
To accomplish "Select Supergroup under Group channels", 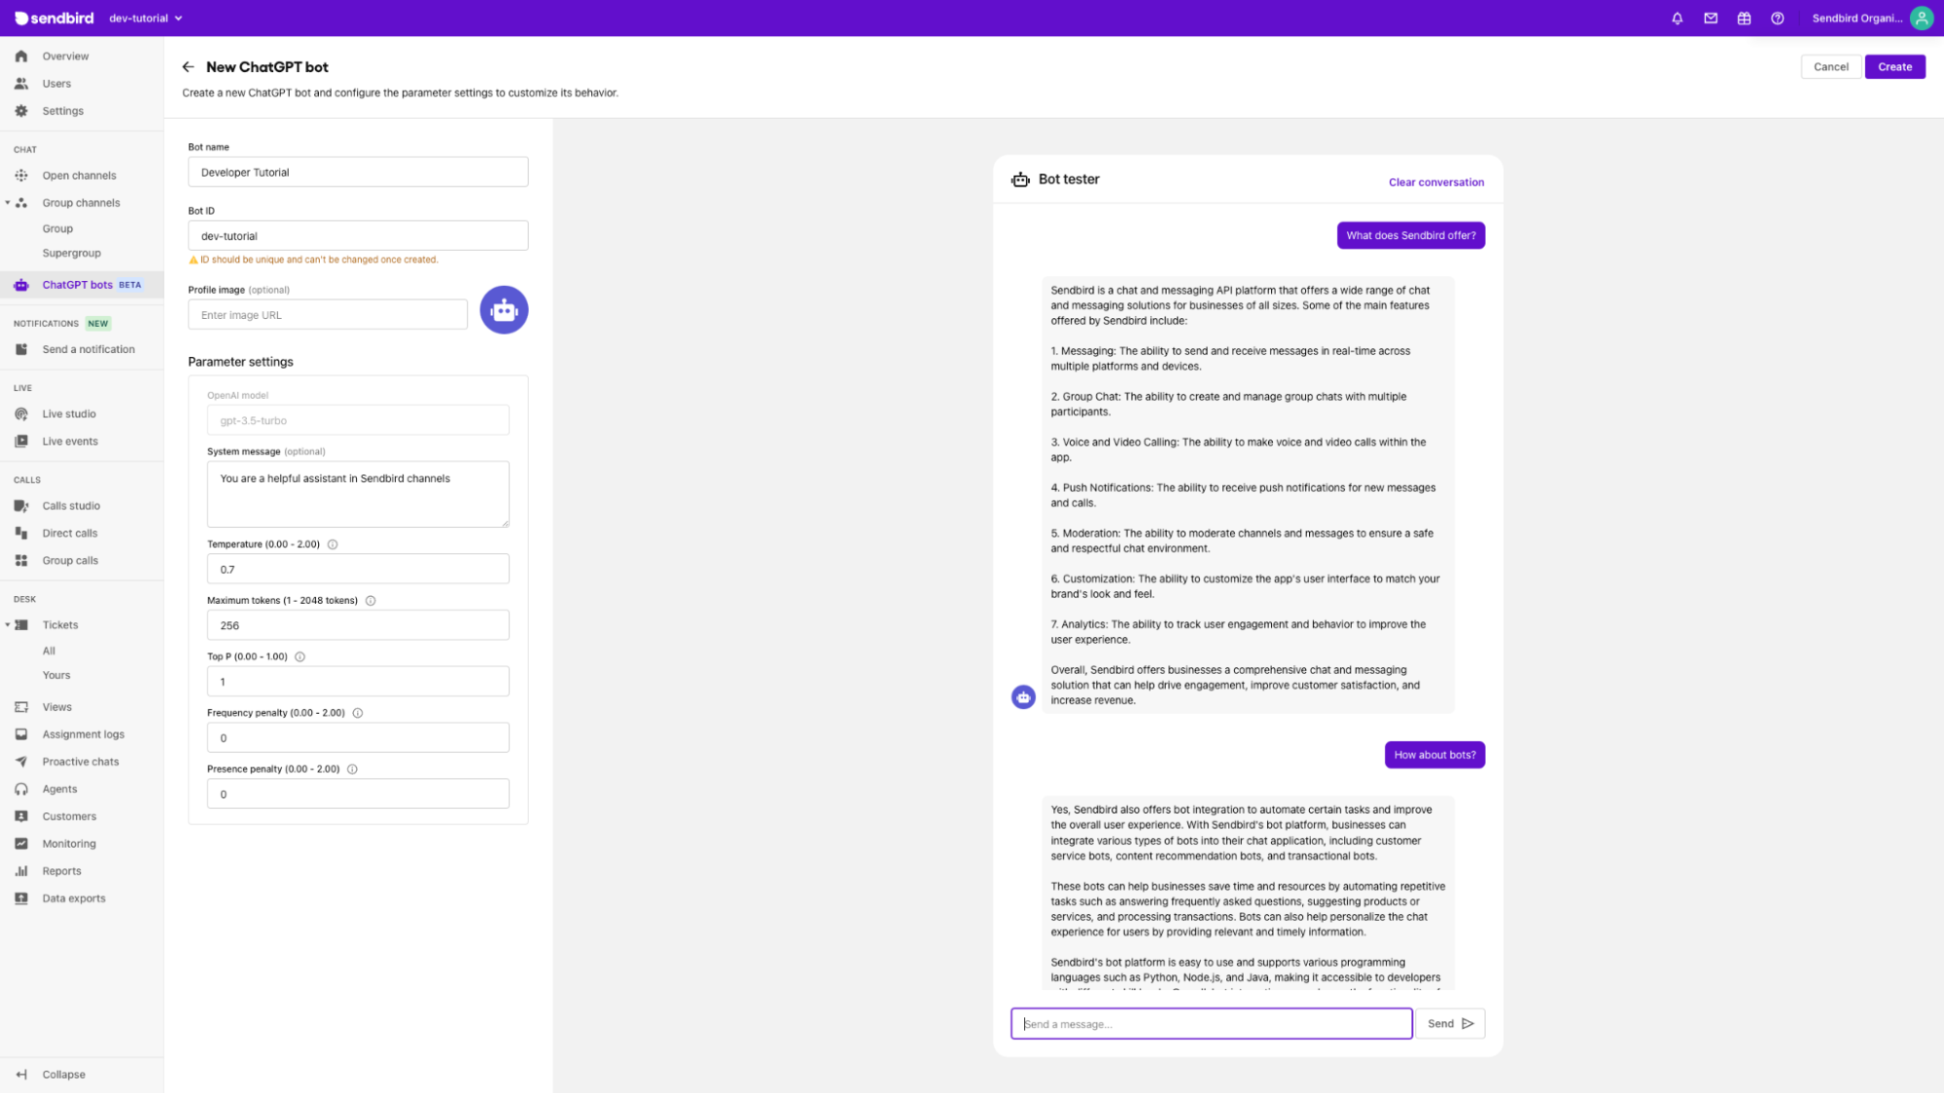I will point(72,253).
